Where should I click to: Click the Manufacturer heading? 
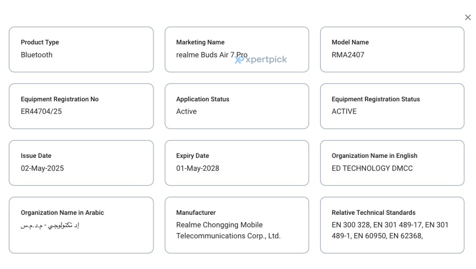[196, 212]
